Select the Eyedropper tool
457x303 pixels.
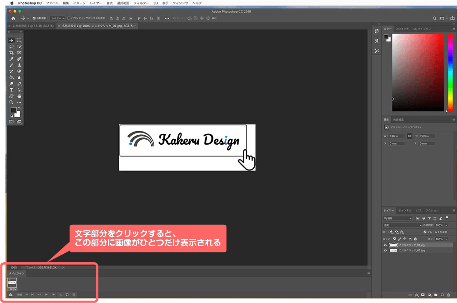click(11, 59)
